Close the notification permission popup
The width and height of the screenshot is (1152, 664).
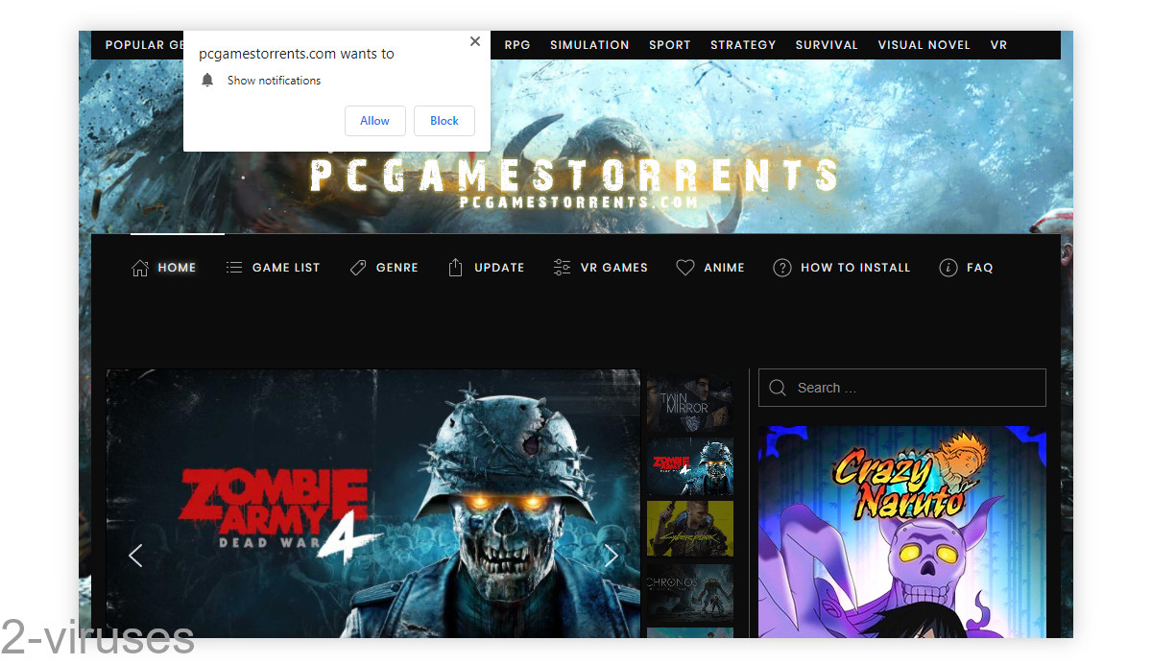pos(475,42)
